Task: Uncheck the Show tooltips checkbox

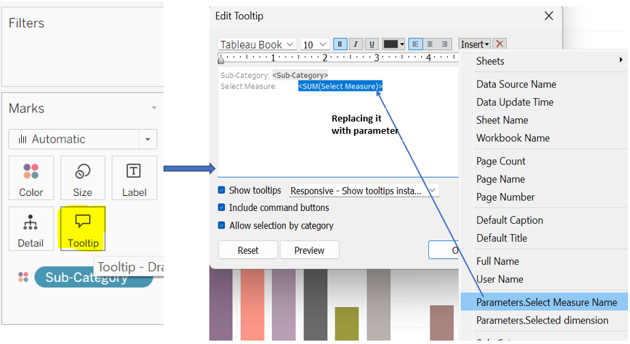Action: click(222, 190)
